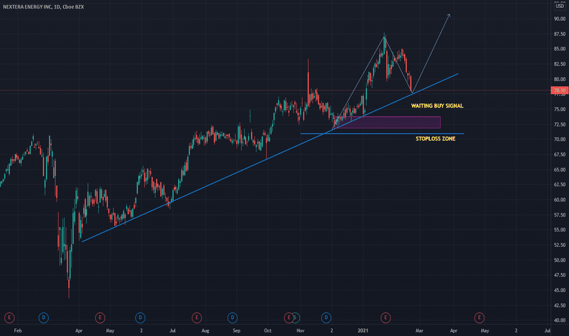The height and width of the screenshot is (336, 569).
Task: Click the 45.00 price axis label
Action: click(x=560, y=290)
